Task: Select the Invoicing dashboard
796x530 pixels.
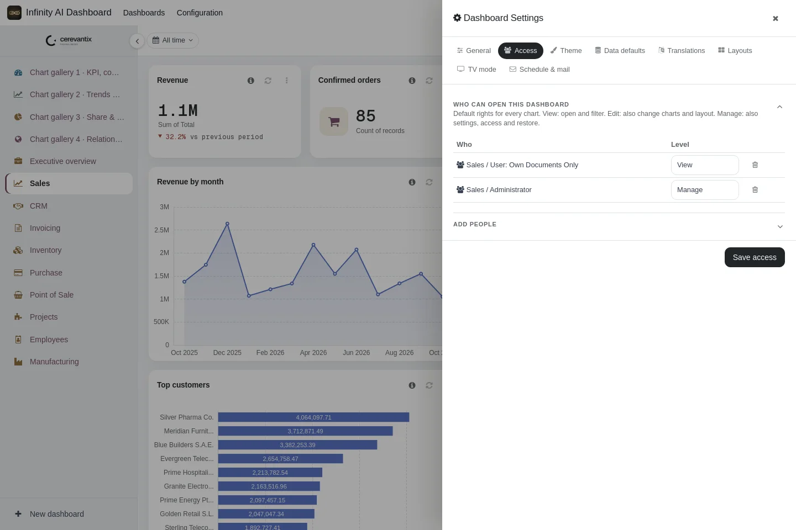Action: (69, 228)
